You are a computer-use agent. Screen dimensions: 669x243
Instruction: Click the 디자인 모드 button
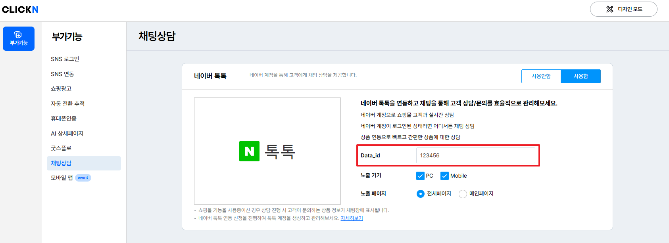tap(623, 9)
